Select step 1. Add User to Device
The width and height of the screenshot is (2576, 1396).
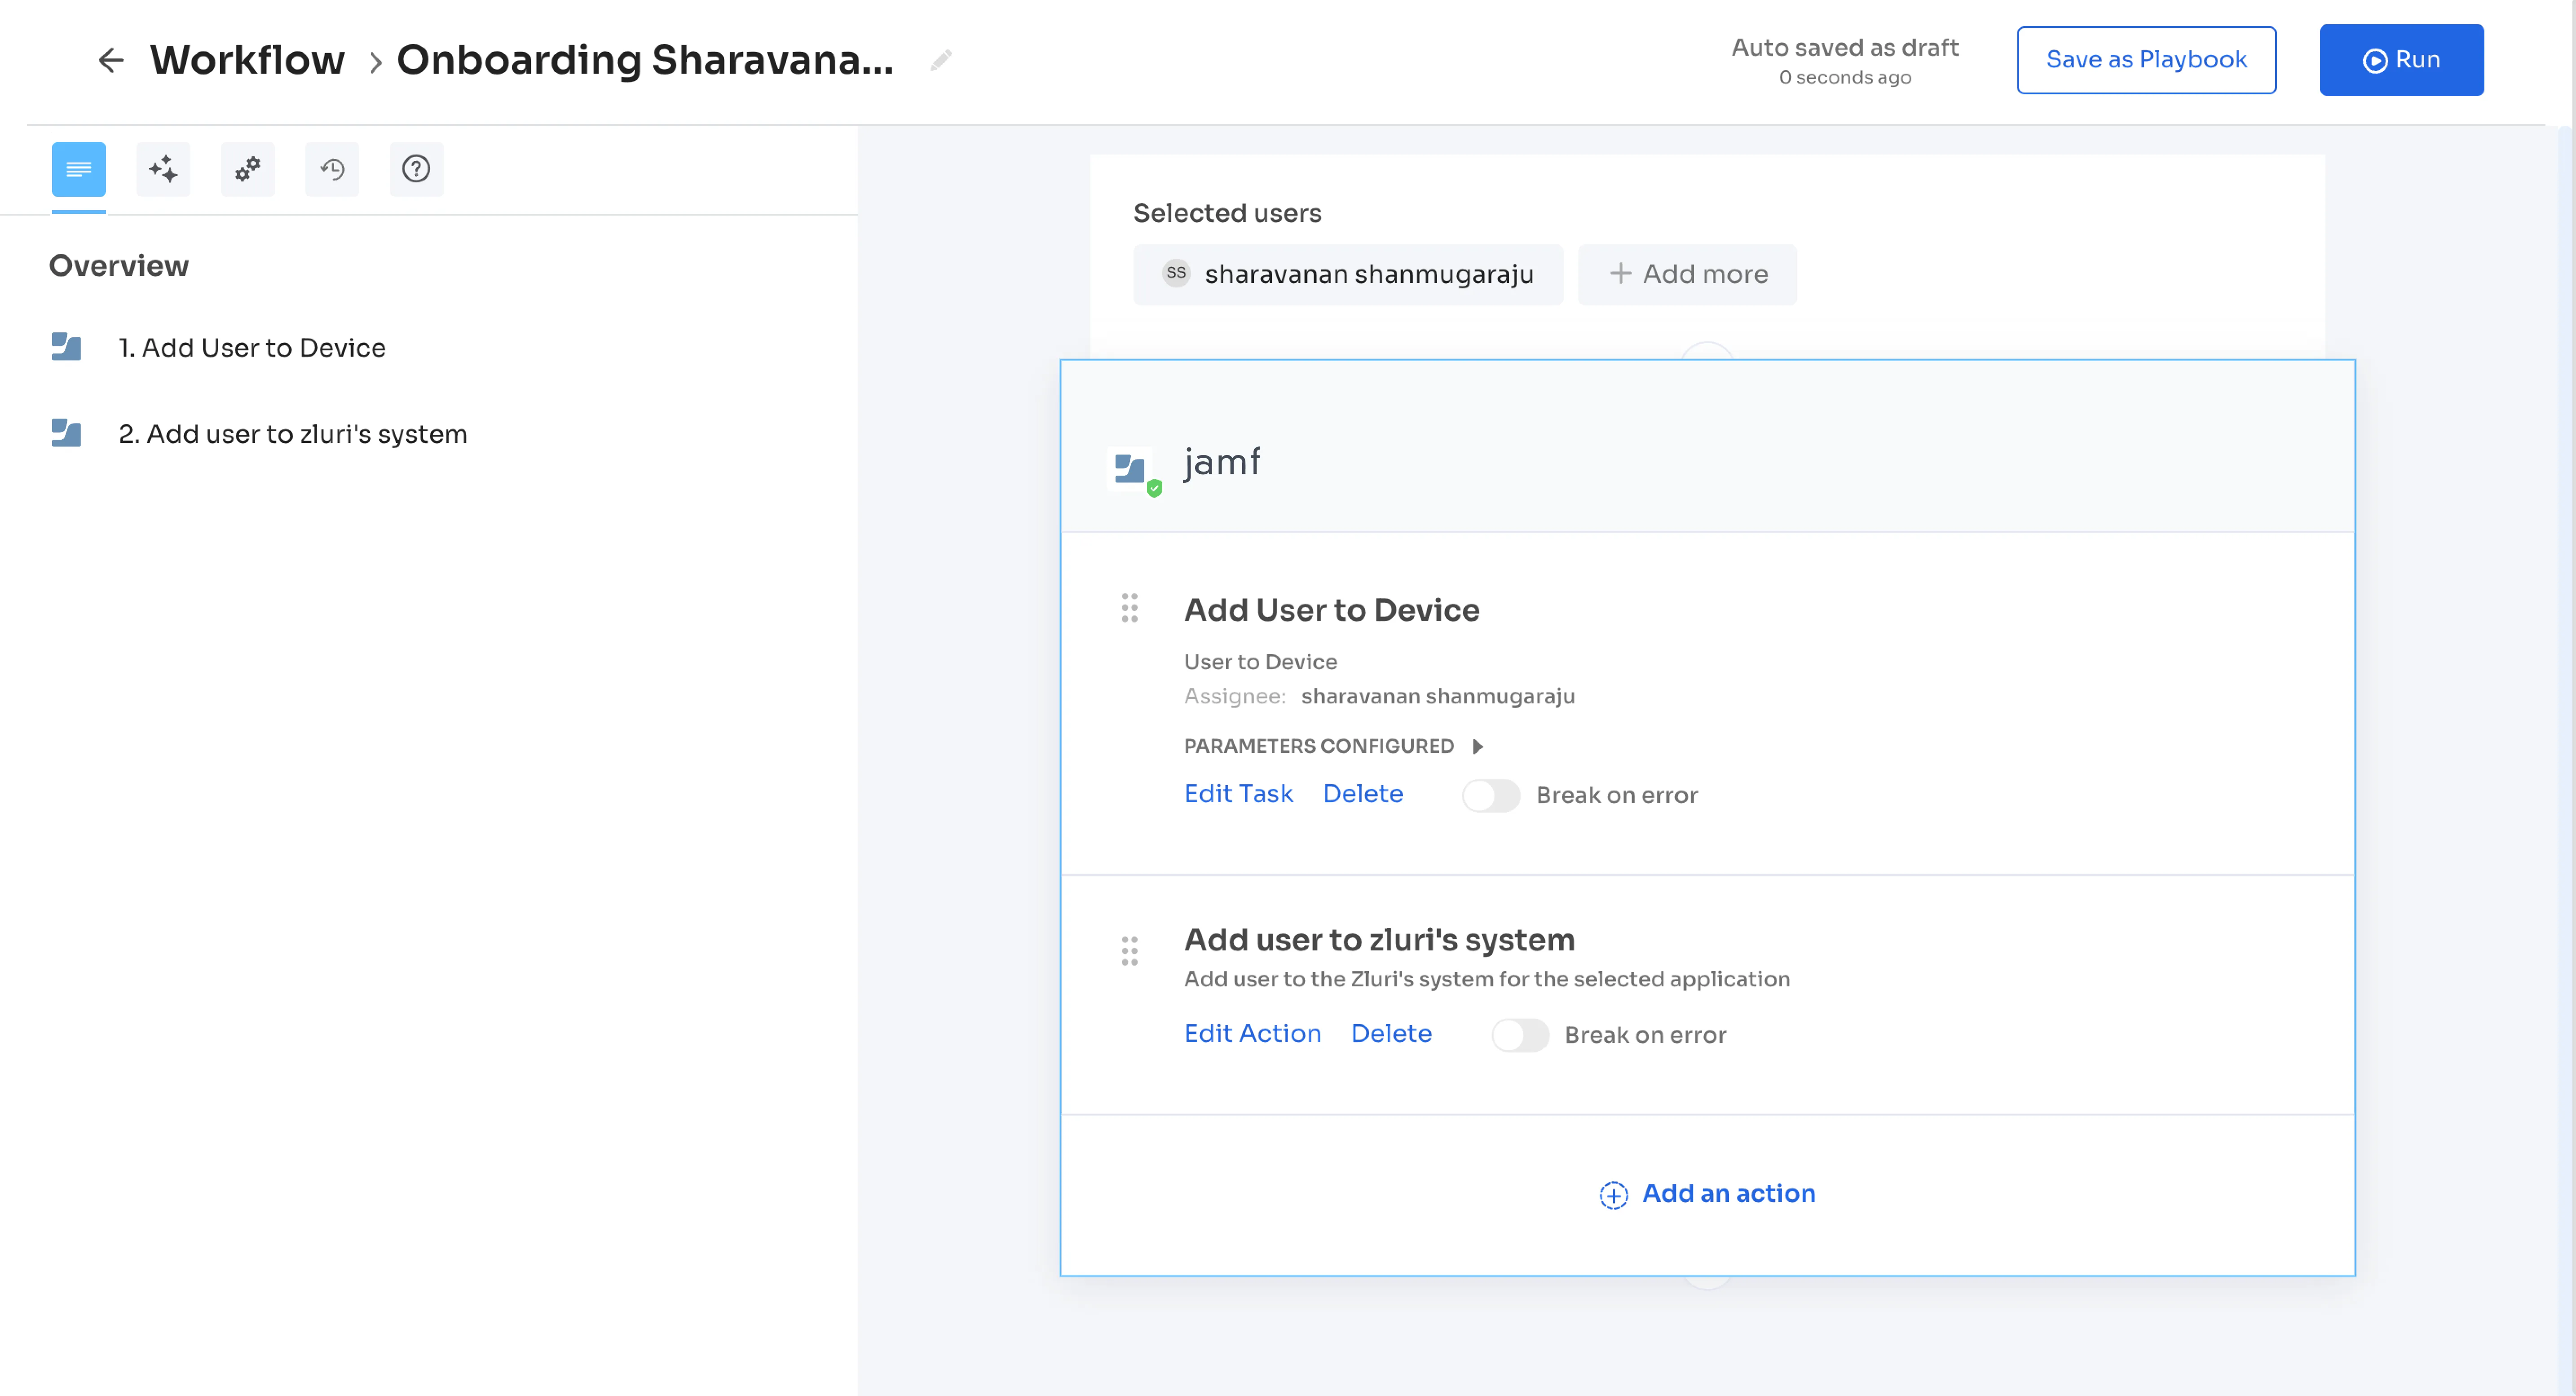click(x=252, y=347)
